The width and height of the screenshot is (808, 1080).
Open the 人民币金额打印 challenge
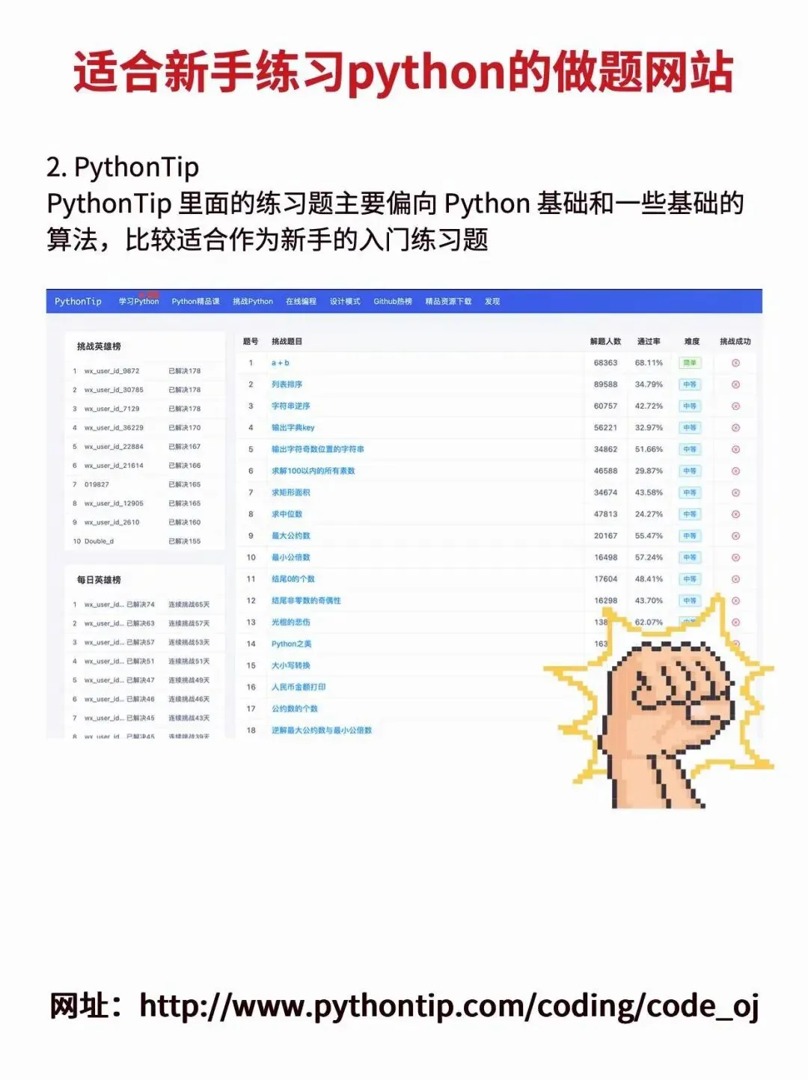[299, 688]
